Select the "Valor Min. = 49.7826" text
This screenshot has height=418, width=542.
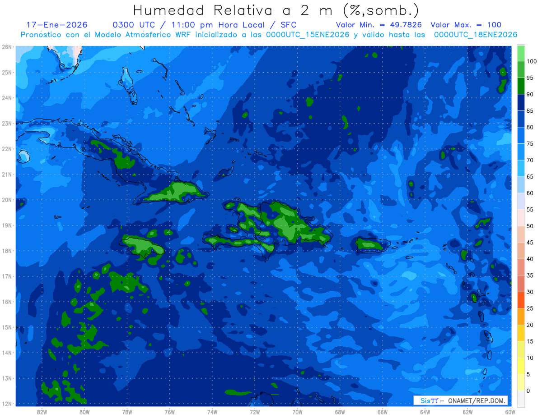pyautogui.click(x=379, y=25)
